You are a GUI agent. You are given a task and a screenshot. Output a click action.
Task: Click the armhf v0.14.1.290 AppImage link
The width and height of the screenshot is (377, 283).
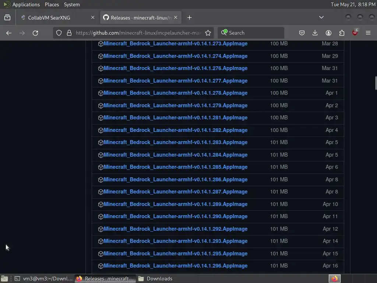click(x=176, y=216)
